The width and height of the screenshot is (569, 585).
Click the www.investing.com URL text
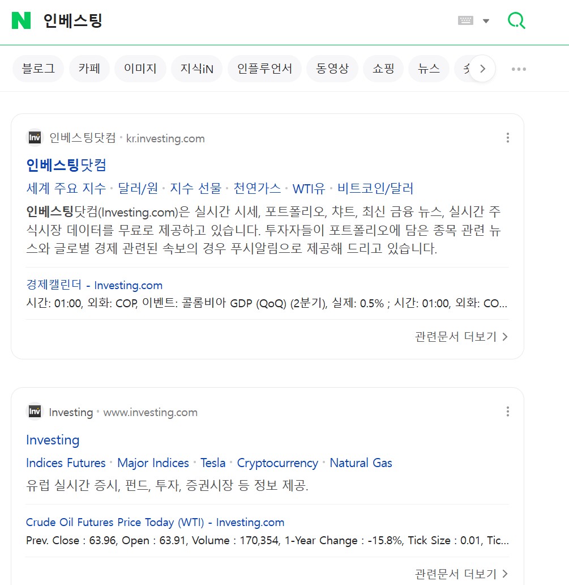click(150, 412)
